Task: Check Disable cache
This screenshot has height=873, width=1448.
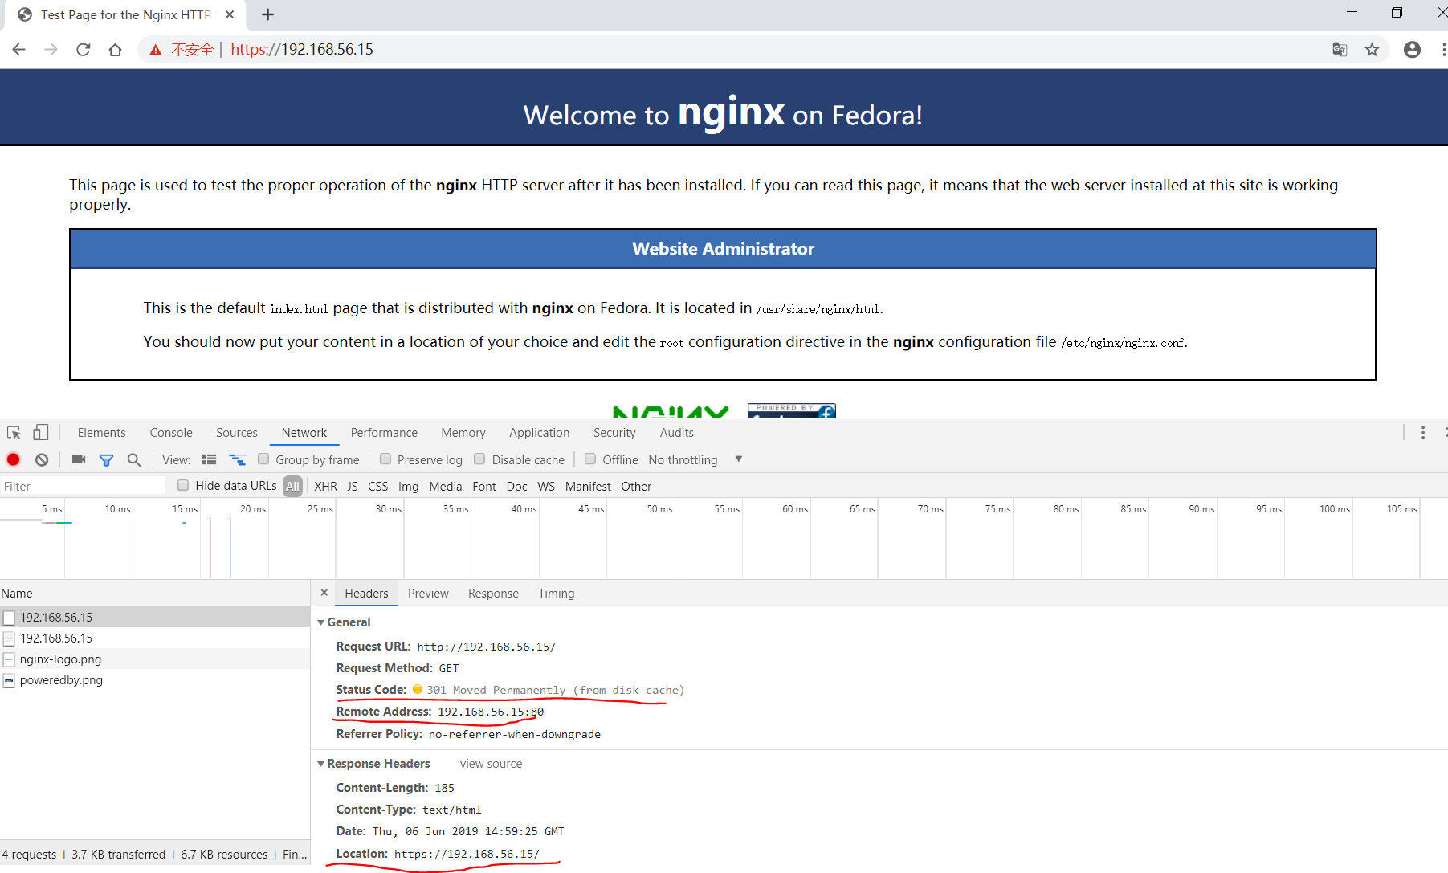Action: [x=479, y=459]
